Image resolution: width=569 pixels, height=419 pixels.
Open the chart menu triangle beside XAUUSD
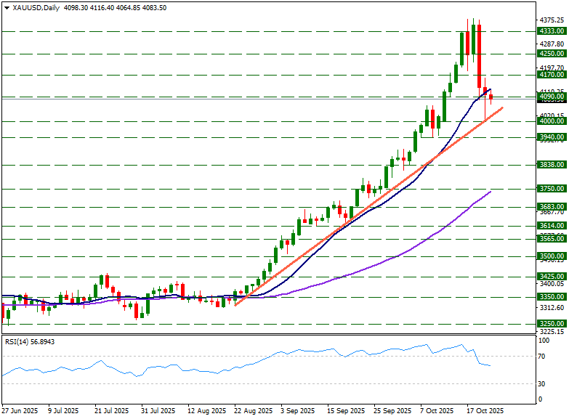[x=7, y=7]
